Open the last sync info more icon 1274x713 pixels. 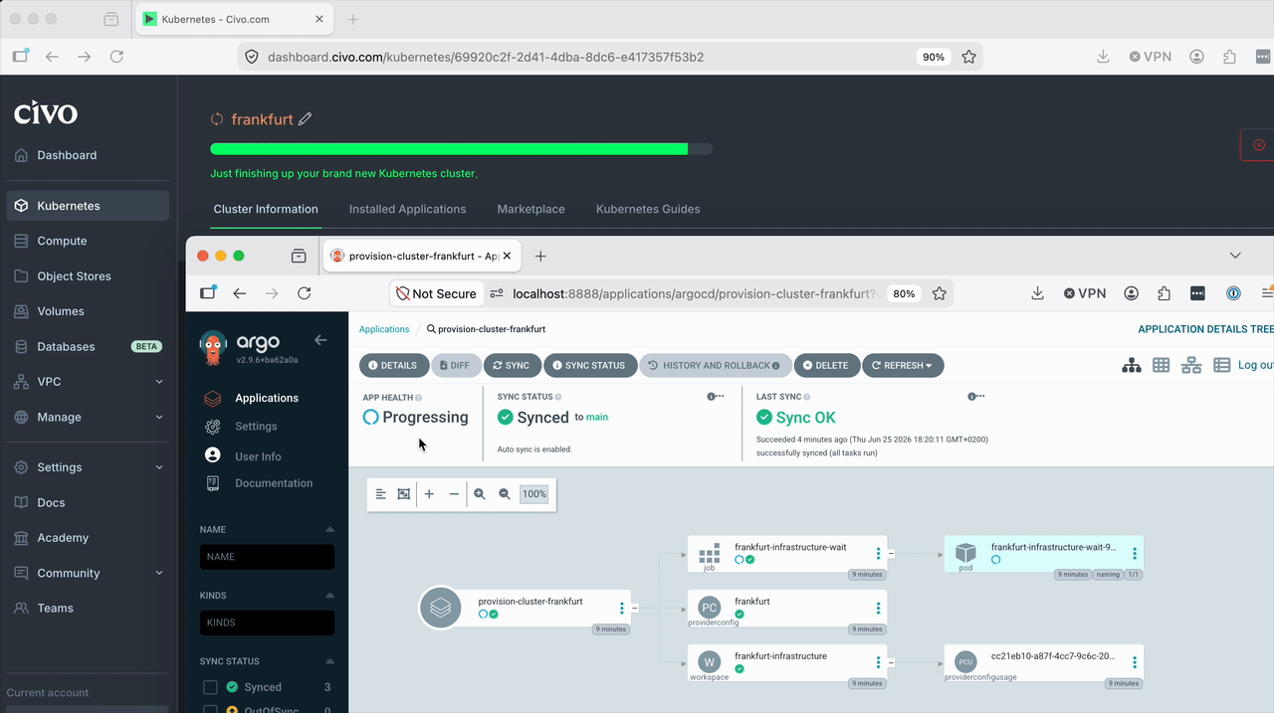point(976,397)
